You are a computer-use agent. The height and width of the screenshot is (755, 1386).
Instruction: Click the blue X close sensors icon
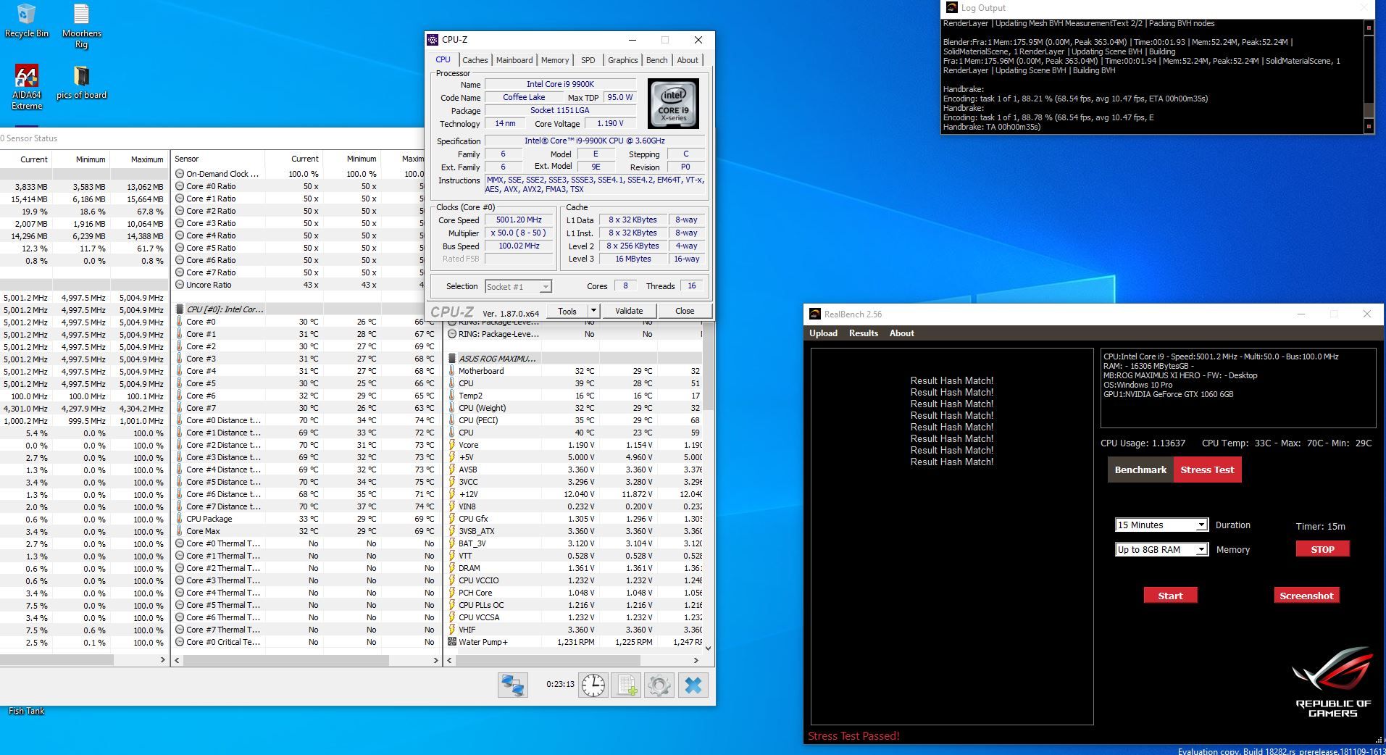pos(693,685)
